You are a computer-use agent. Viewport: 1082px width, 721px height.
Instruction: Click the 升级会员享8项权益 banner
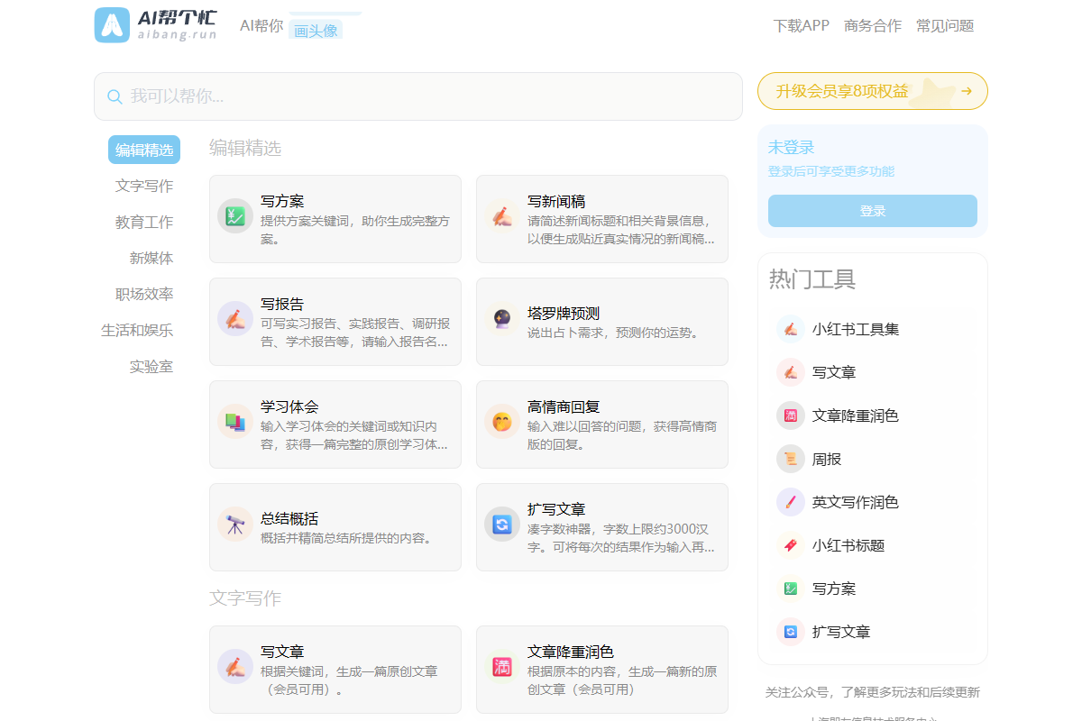coord(872,91)
